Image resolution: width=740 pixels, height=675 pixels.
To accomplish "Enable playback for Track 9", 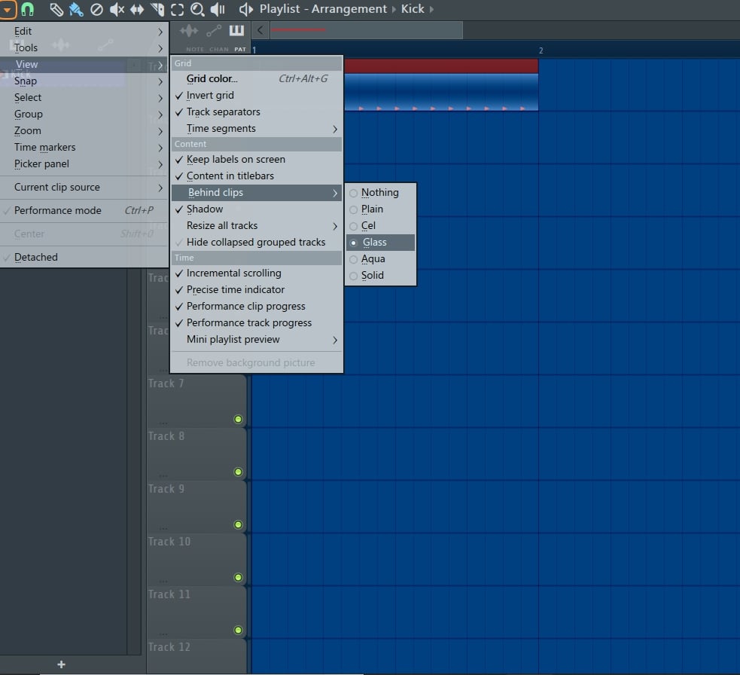I will 238,524.
